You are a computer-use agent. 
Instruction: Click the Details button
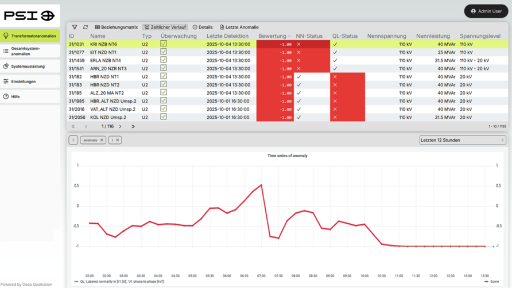203,27
